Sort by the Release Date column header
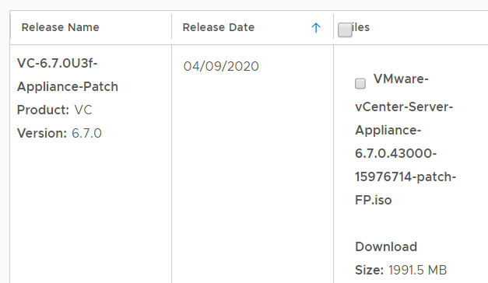Viewport: 488px width, 283px height. [219, 27]
